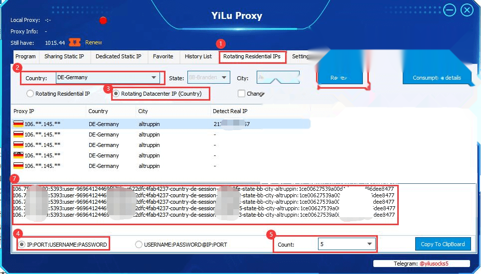
Task: Click the City input field
Action: coord(278,78)
